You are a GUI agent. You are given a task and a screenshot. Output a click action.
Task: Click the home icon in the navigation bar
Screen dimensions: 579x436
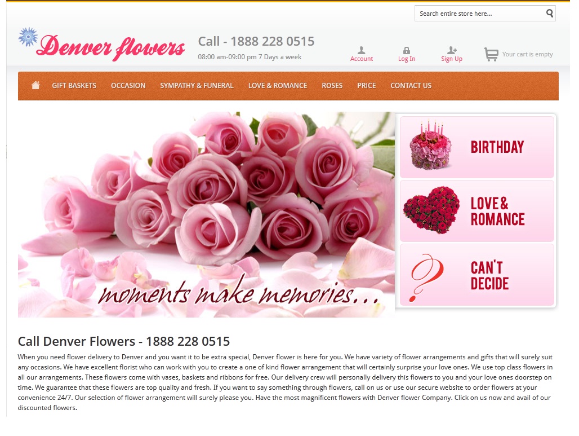click(35, 85)
